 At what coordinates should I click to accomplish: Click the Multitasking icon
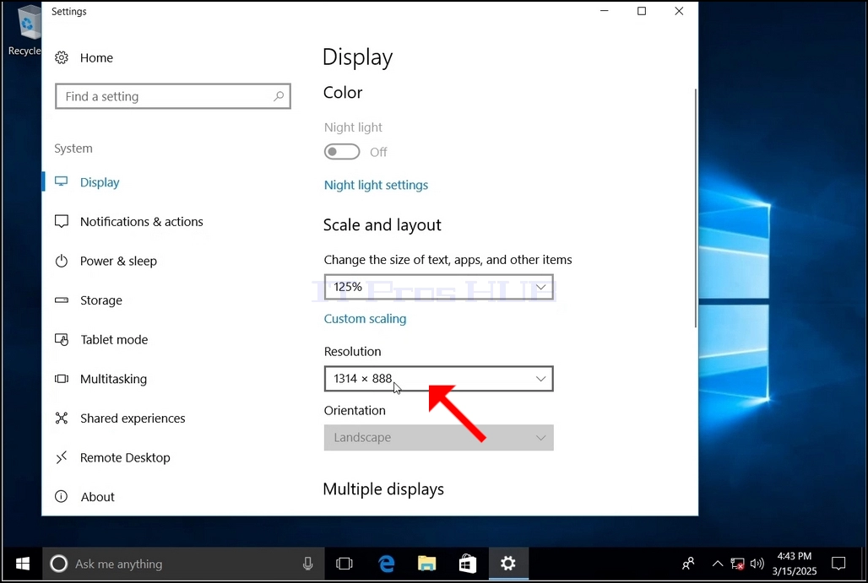coord(62,379)
